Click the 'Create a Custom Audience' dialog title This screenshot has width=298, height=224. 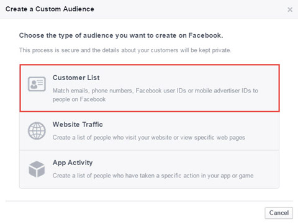pos(50,9)
